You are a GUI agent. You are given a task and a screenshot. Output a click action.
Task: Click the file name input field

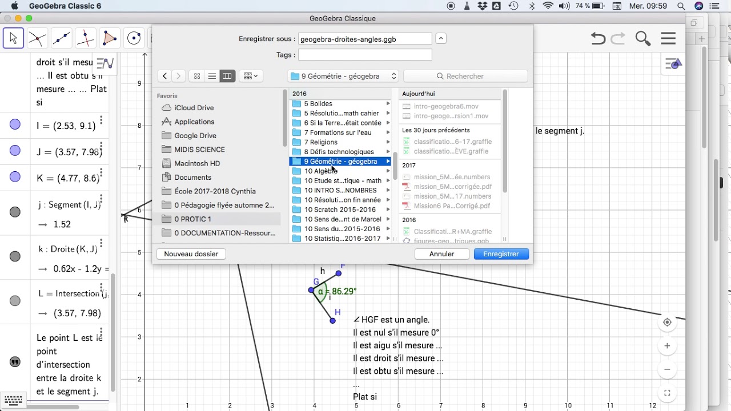[365, 39]
